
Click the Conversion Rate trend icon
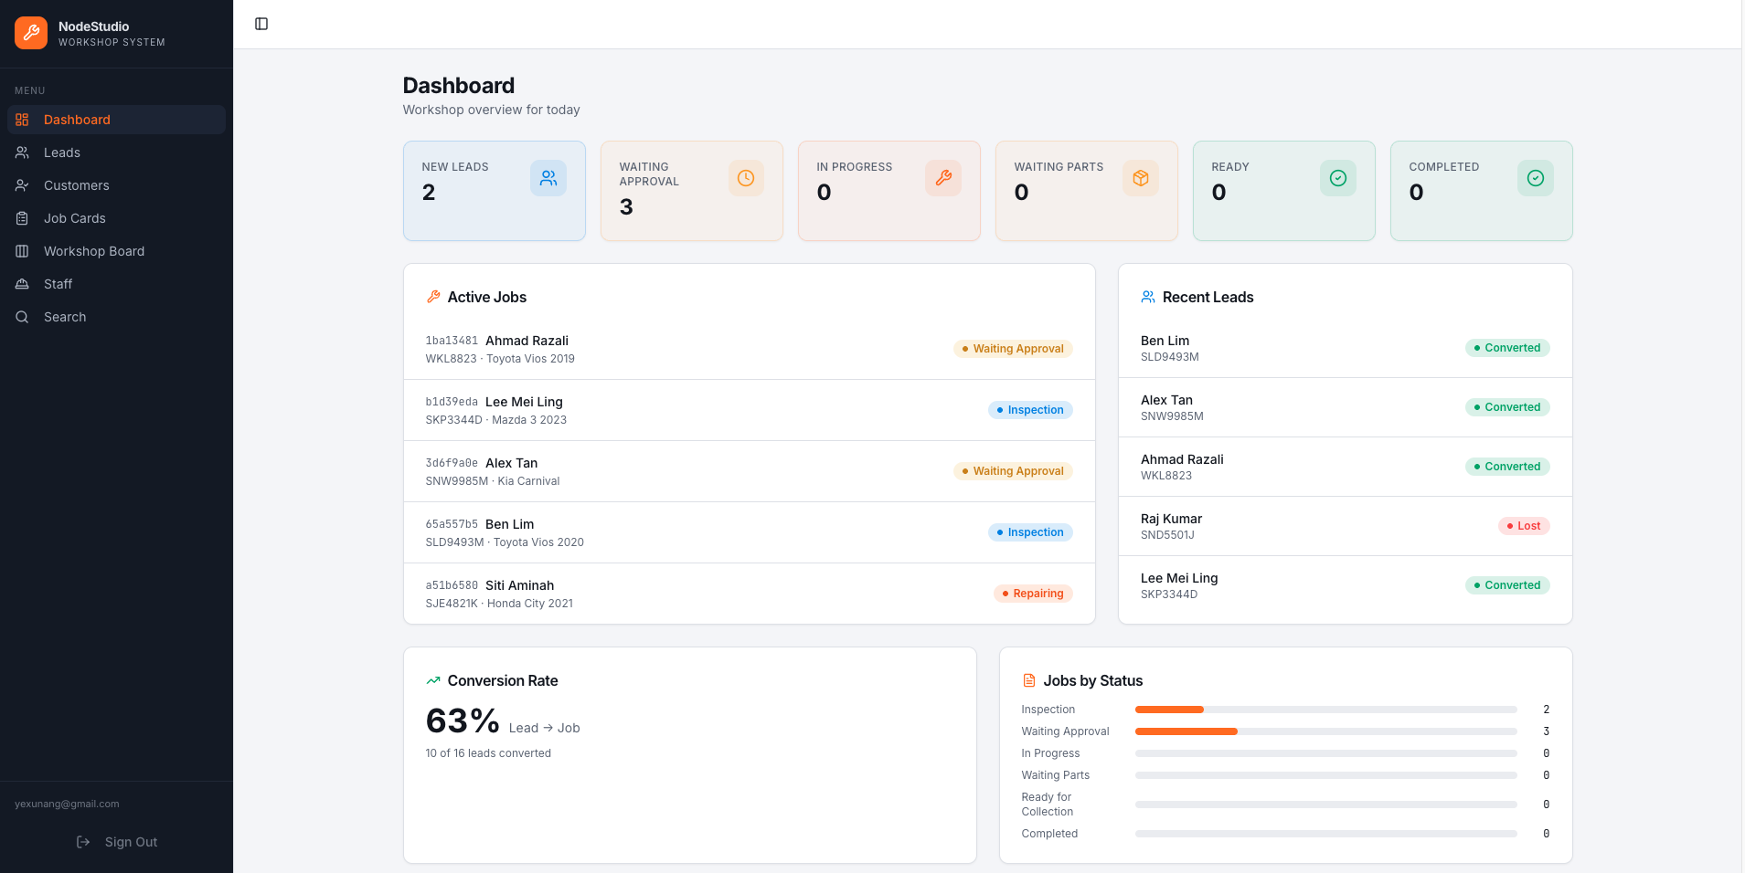pyautogui.click(x=433, y=680)
